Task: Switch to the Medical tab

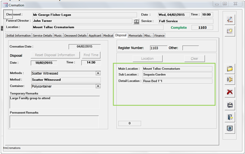Action: click(108, 36)
